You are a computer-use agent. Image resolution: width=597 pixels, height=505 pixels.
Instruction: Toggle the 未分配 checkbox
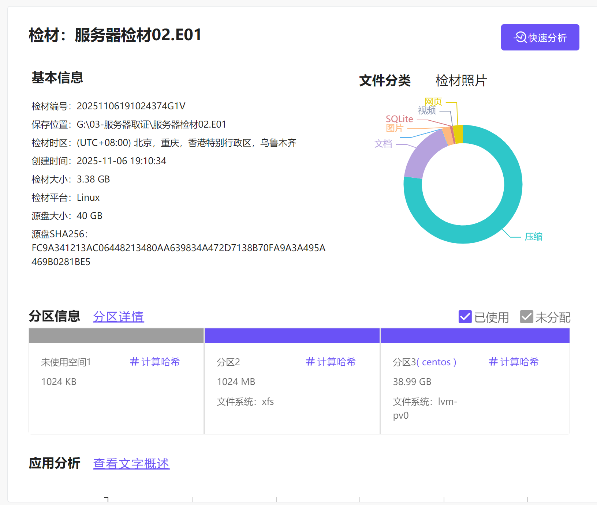526,317
